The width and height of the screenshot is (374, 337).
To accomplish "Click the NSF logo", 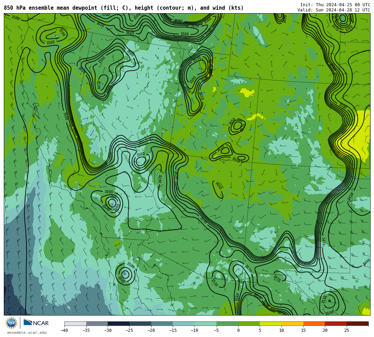I will [11, 323].
